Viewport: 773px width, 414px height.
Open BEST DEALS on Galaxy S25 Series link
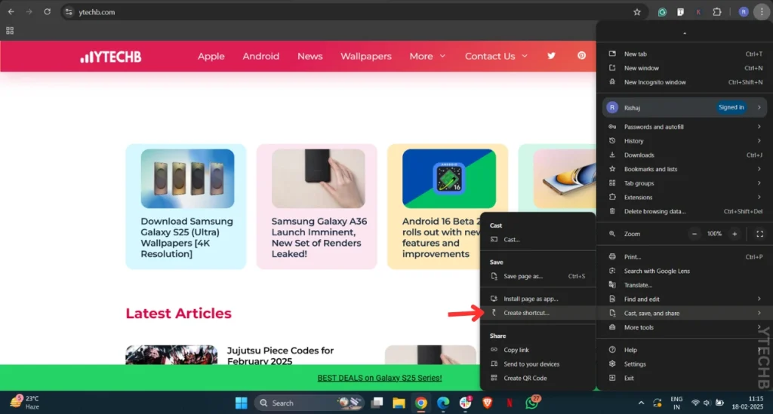coord(380,378)
